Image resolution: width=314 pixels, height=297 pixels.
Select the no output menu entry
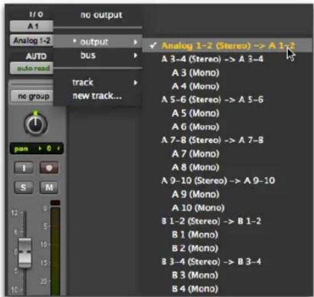[101, 15]
